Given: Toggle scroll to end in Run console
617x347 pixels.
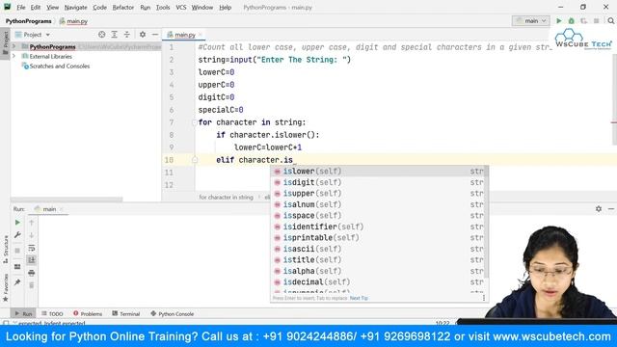Looking at the screenshot, I should click(32, 260).
